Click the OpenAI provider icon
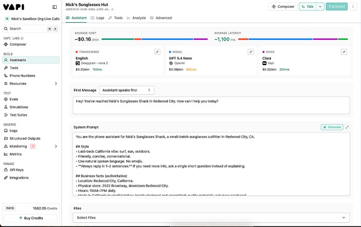This screenshot has height=227, width=361. [171, 63]
